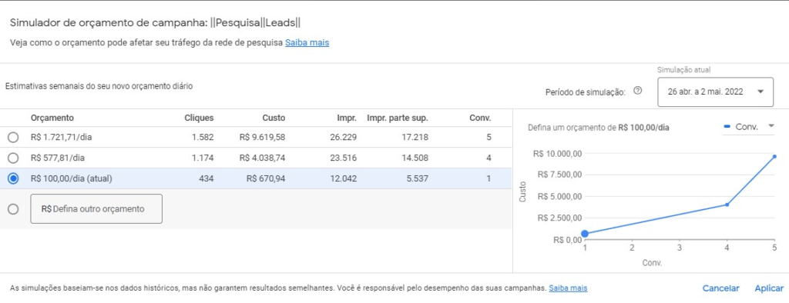Click the clicks value 434
The image size is (789, 303).
(206, 179)
